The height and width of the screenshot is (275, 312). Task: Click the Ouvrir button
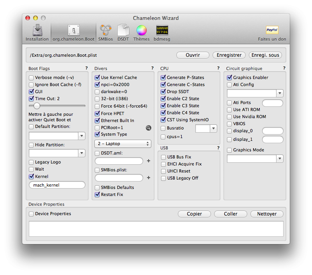click(x=193, y=55)
